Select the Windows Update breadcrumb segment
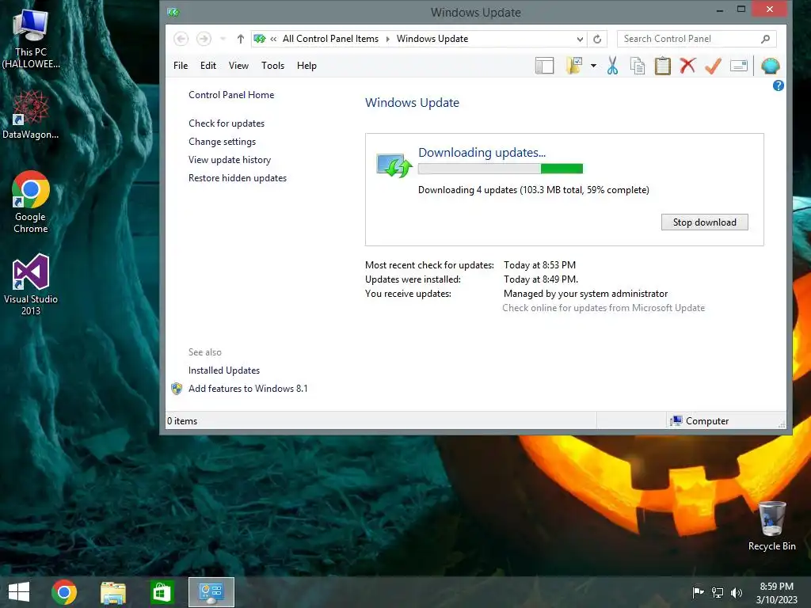This screenshot has width=811, height=608. click(x=432, y=39)
